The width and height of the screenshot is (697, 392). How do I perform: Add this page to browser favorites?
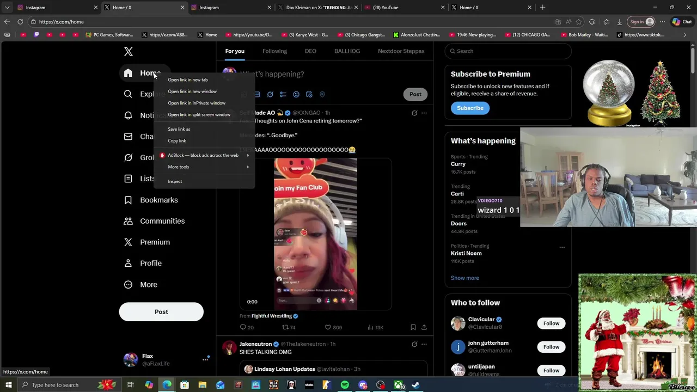coord(579,22)
